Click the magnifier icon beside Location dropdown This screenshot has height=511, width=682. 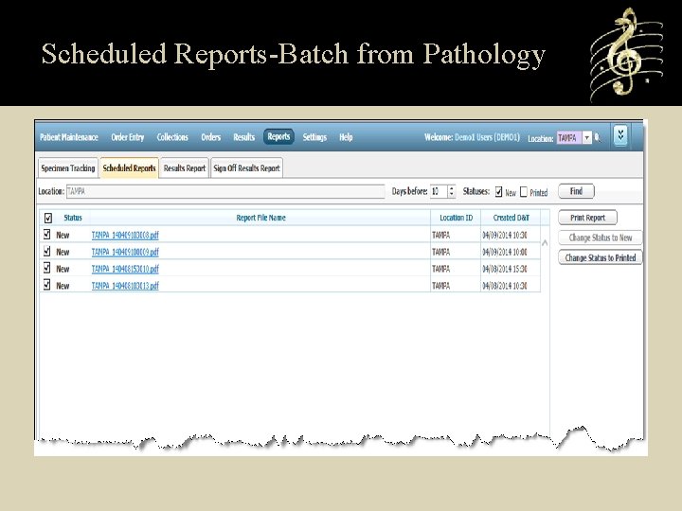click(598, 138)
